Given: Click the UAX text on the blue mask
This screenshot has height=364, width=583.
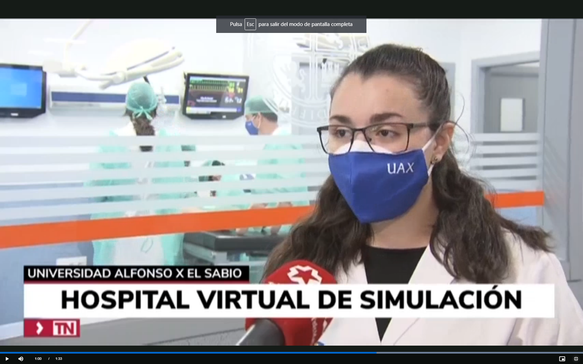Looking at the screenshot, I should pyautogui.click(x=400, y=168).
